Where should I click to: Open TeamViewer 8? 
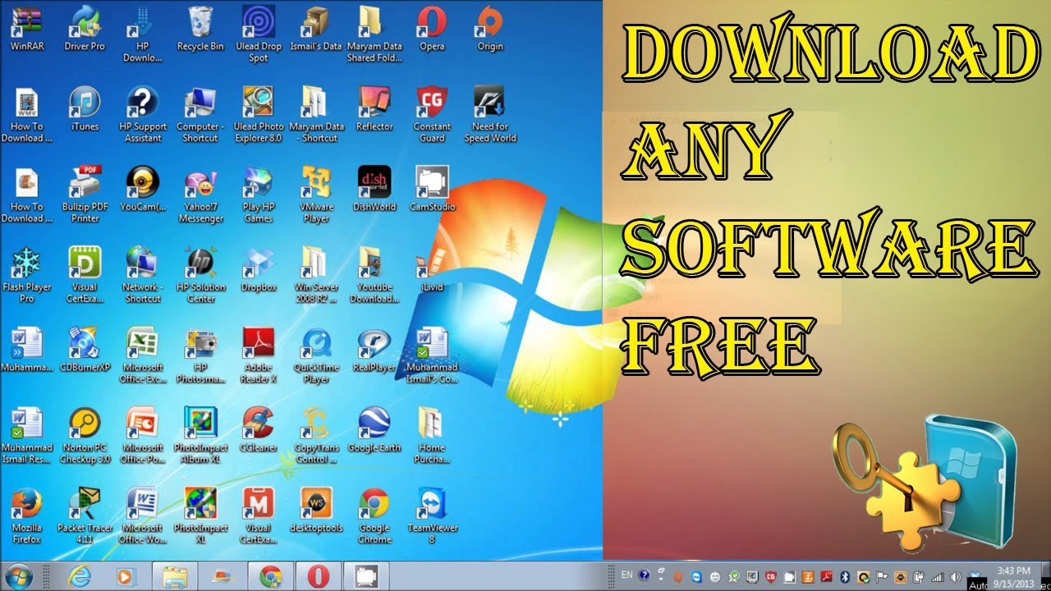coord(432,516)
